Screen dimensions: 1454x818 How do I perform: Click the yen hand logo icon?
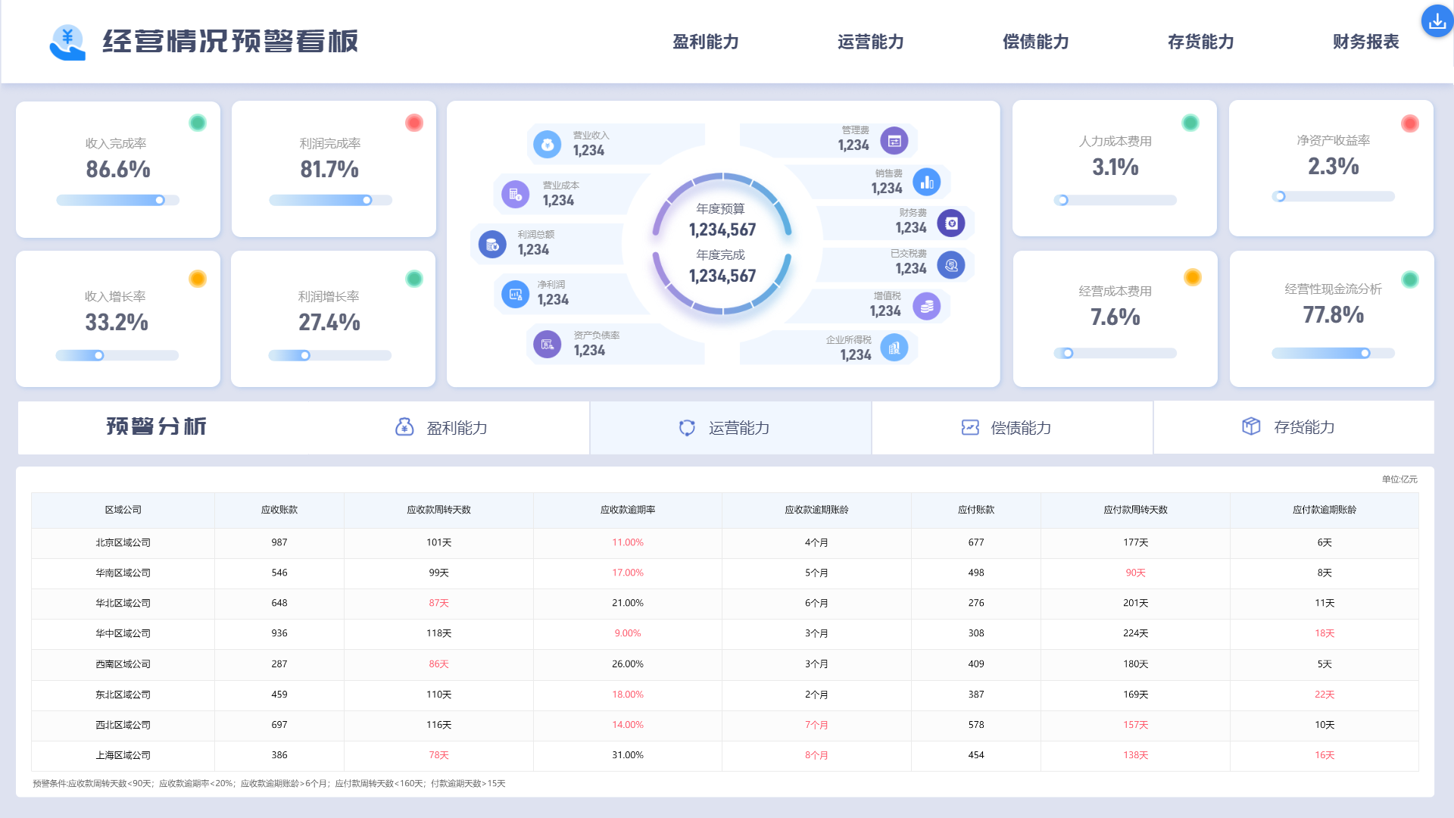pyautogui.click(x=67, y=42)
